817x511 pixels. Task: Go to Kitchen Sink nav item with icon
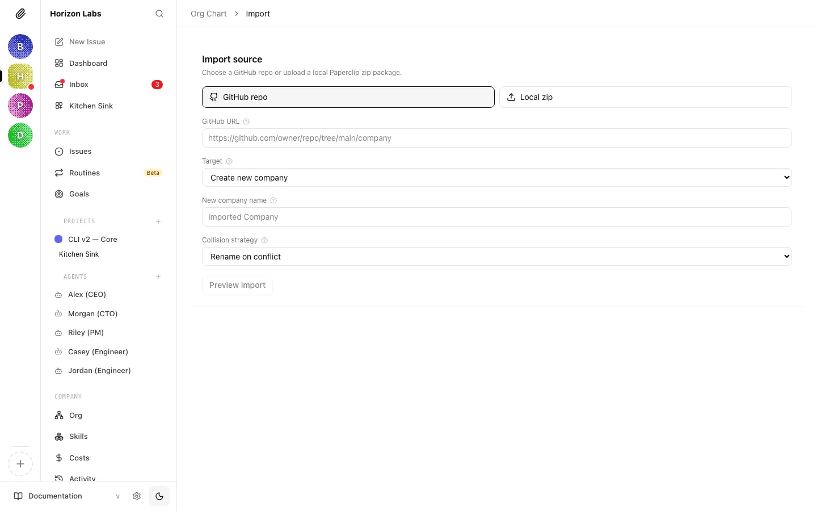pos(108,106)
